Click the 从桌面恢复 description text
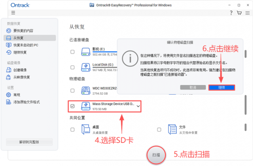 coord(100,133)
